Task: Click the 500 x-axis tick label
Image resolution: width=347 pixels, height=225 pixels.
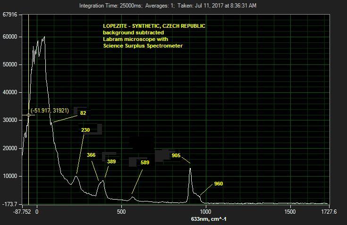Action: pos(121,212)
